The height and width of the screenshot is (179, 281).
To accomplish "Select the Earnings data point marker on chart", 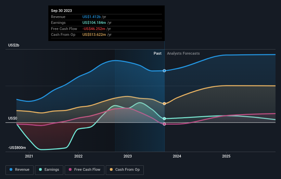I will pos(164,119).
